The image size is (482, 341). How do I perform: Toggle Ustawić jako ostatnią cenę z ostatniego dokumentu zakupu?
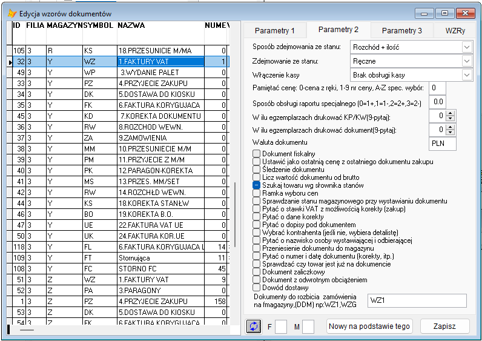pos(256,162)
